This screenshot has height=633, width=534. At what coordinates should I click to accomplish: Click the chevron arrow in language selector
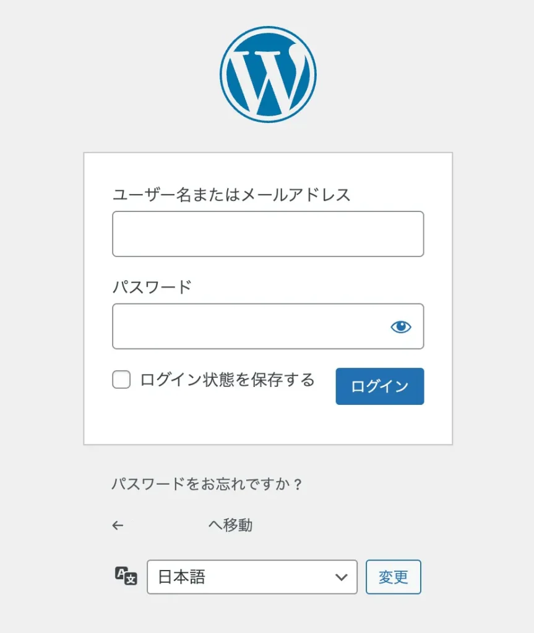pos(342,577)
